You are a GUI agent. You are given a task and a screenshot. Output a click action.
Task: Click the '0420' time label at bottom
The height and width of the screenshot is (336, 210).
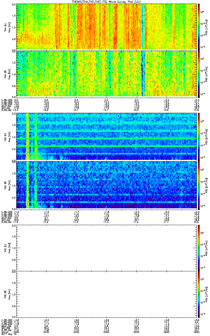[46, 332]
